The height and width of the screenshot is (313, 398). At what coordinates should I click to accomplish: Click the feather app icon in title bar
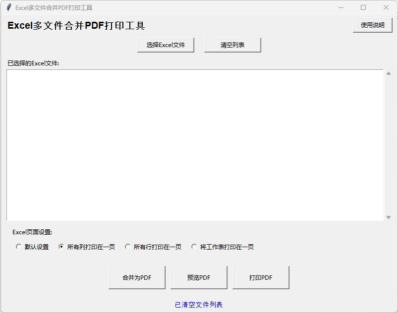point(8,7)
